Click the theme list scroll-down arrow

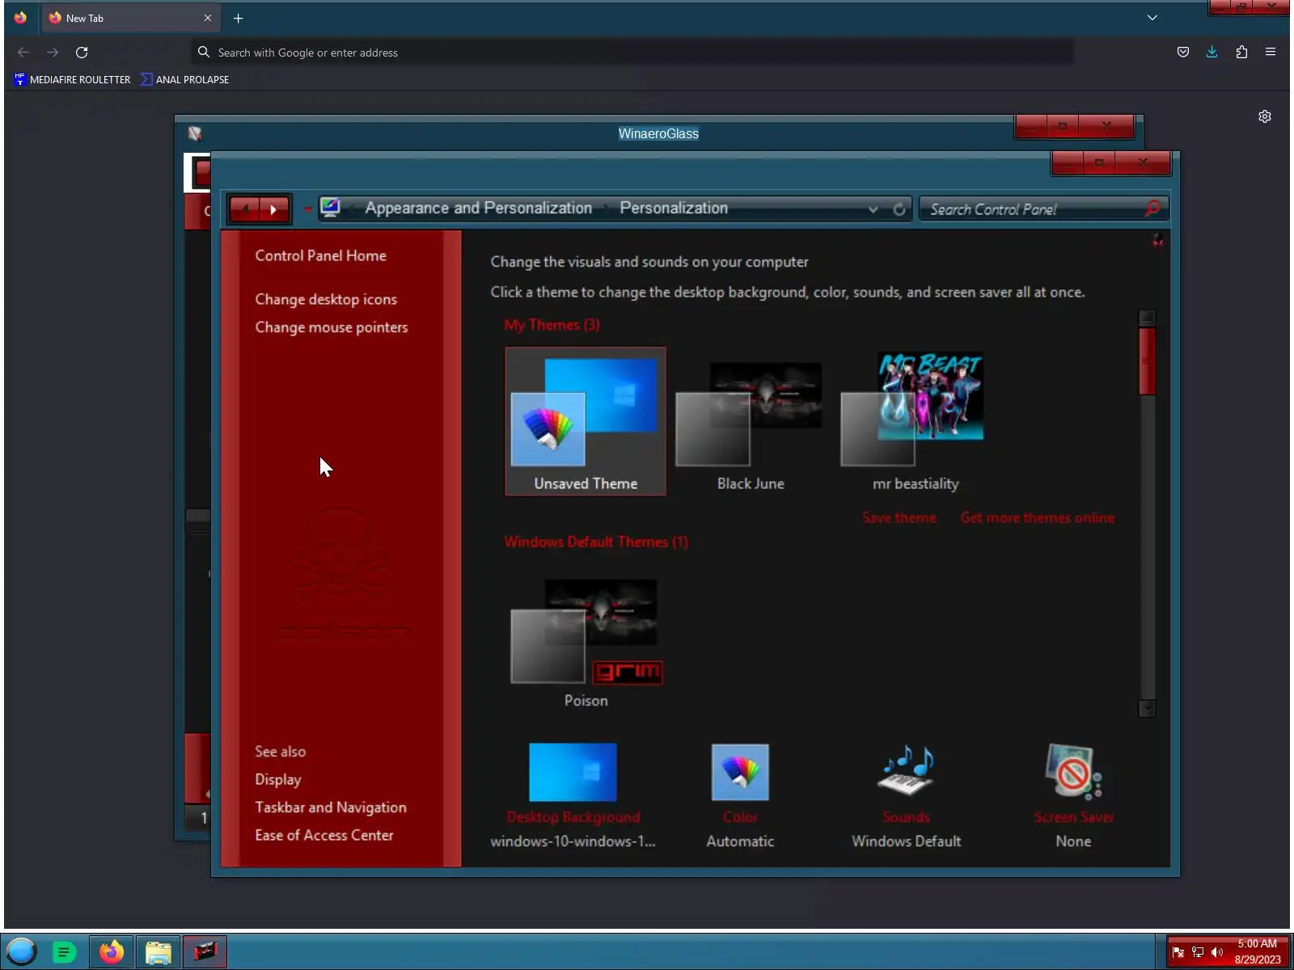(x=1147, y=708)
